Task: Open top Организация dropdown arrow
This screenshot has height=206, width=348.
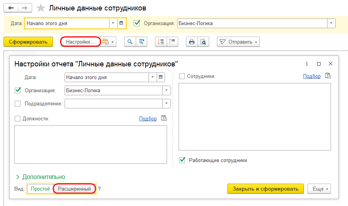Action: point(331,23)
